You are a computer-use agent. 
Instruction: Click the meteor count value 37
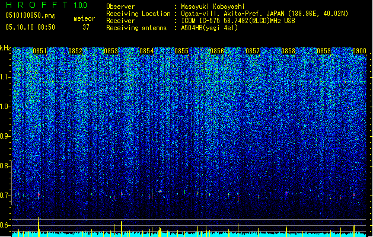tap(85, 27)
